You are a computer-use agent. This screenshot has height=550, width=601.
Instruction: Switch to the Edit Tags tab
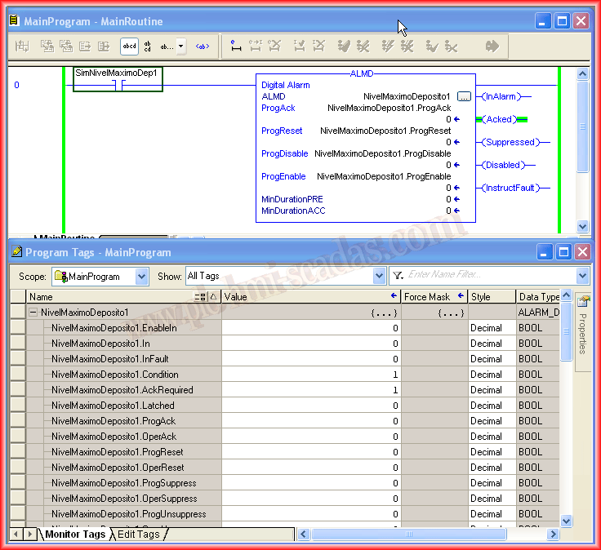139,534
